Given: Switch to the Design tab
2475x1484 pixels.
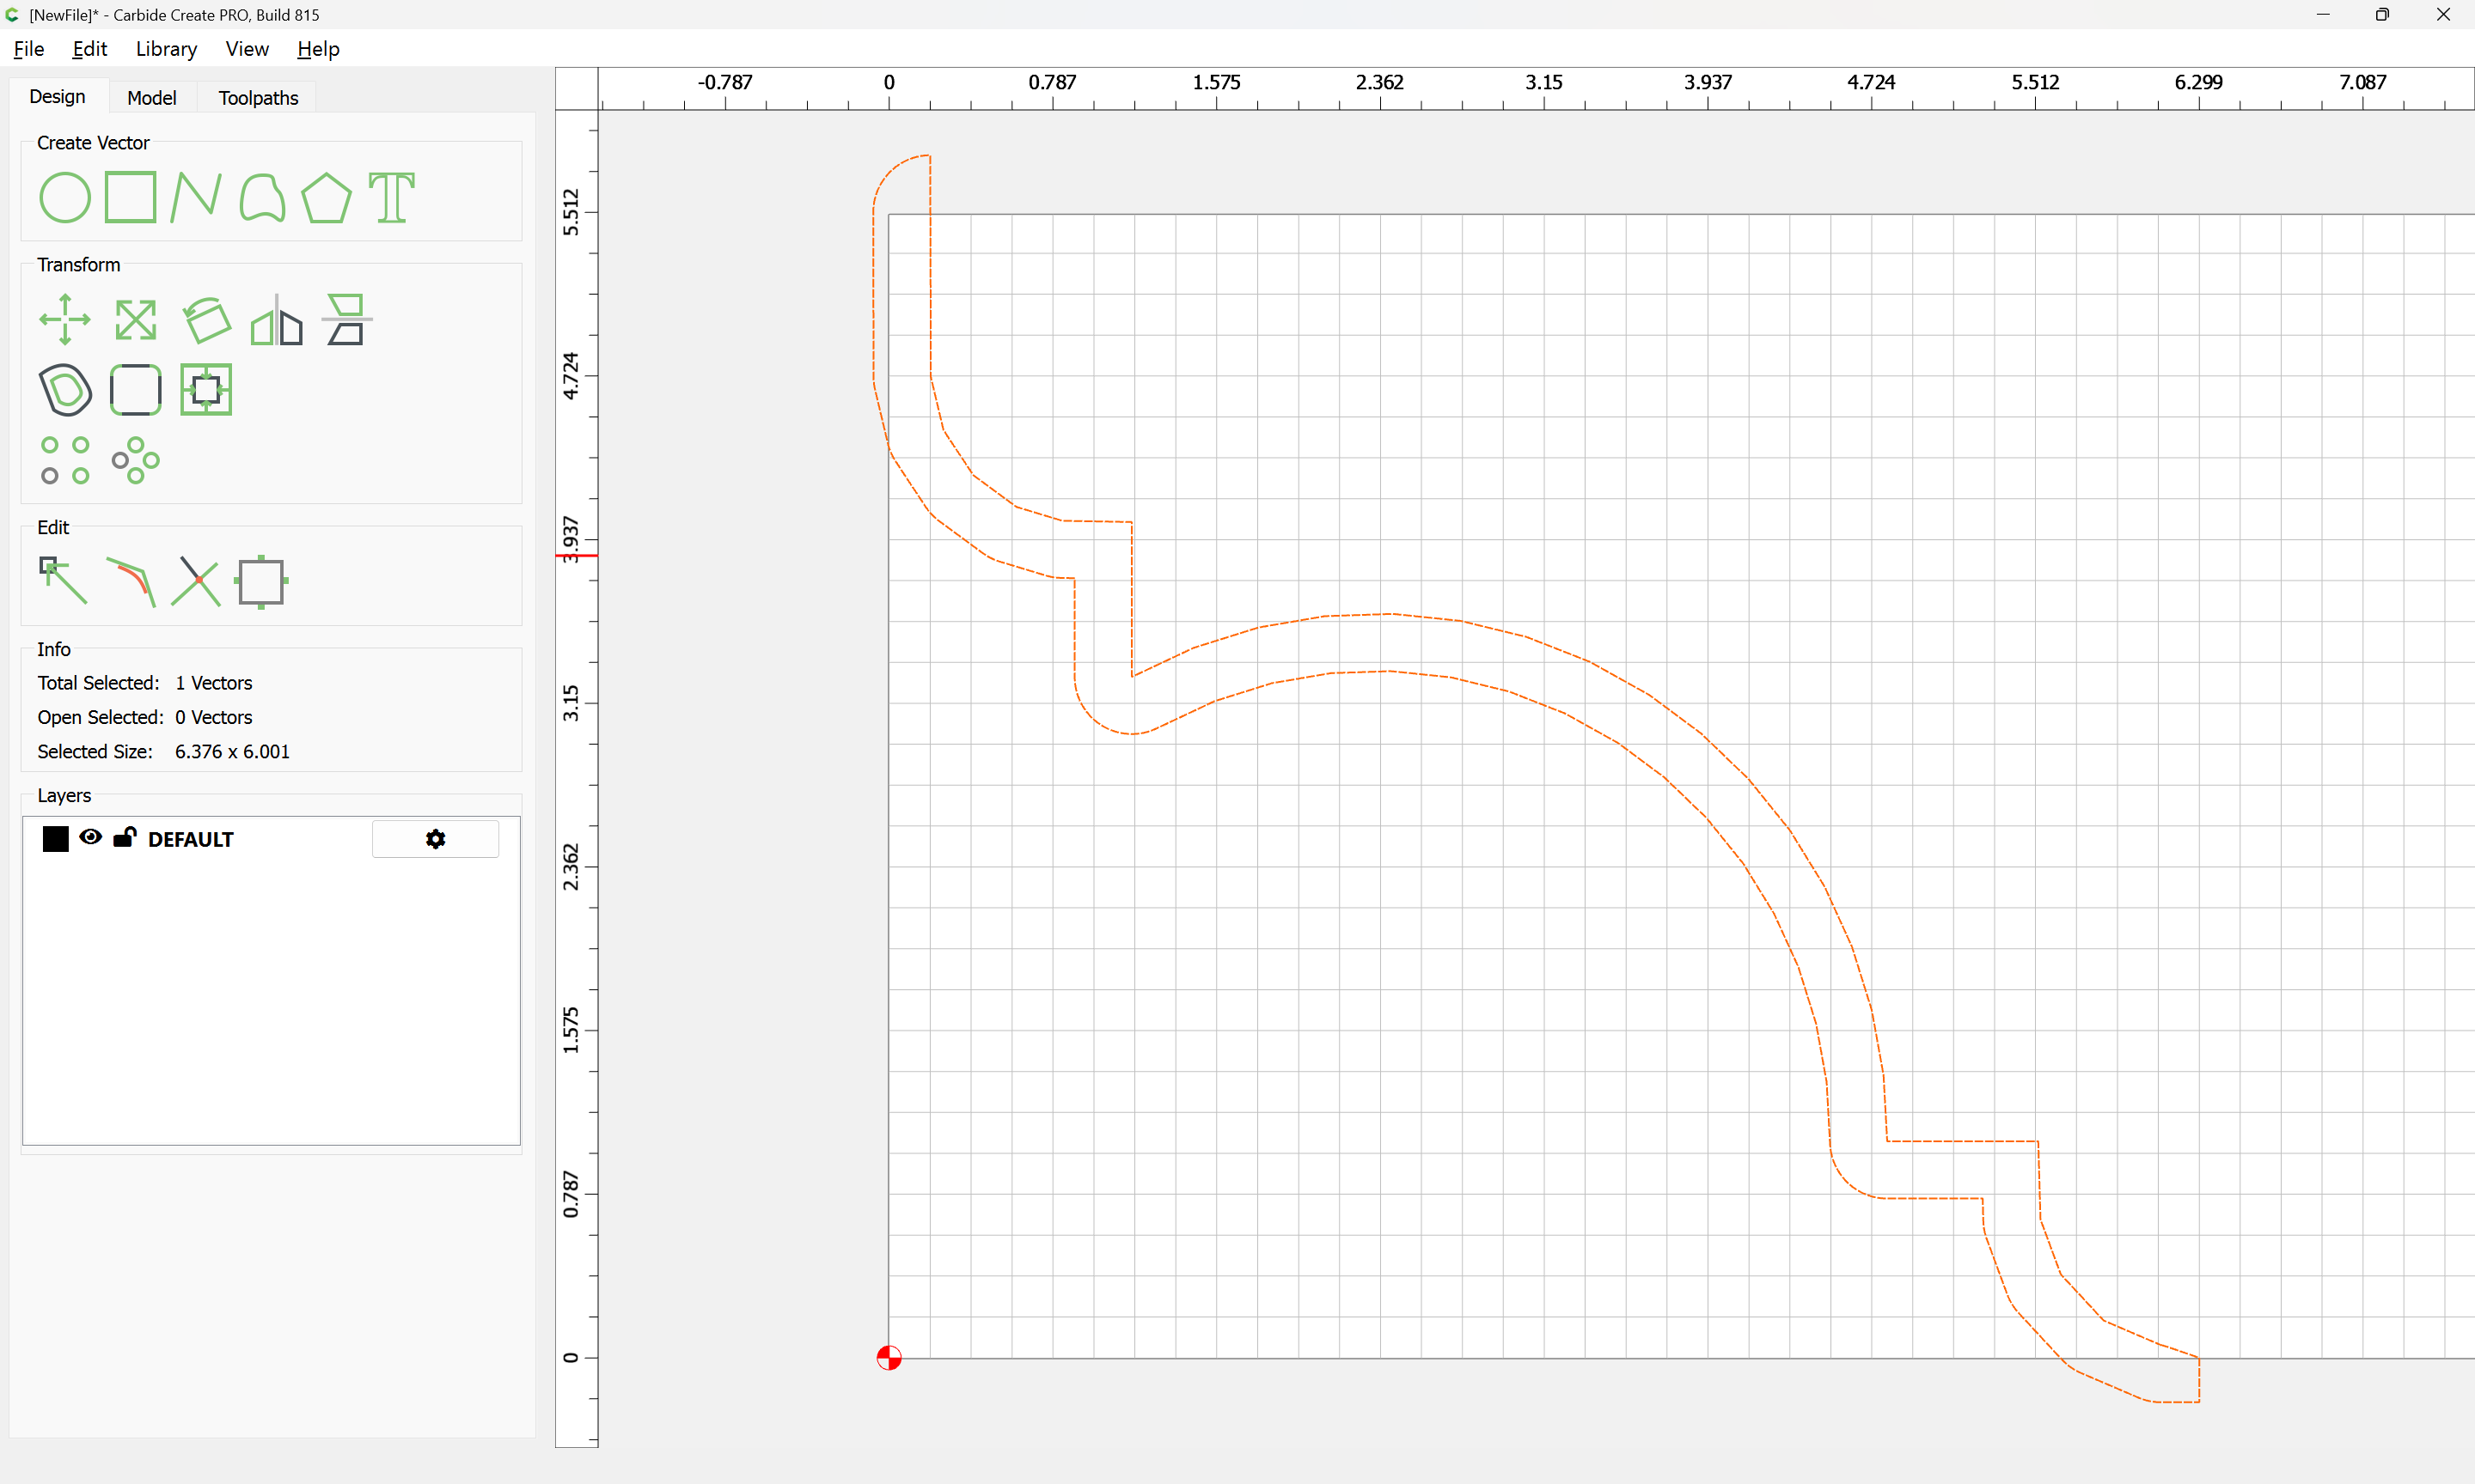Looking at the screenshot, I should [57, 97].
